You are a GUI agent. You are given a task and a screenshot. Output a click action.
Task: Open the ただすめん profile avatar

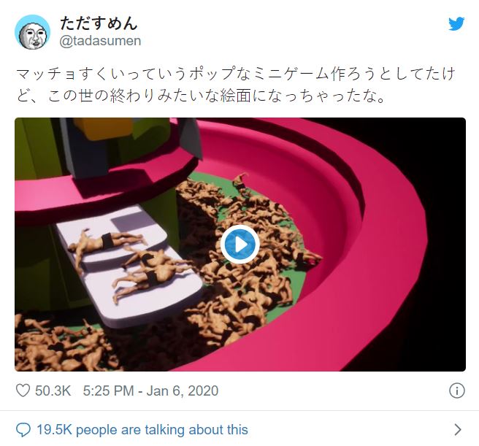pyautogui.click(x=32, y=32)
